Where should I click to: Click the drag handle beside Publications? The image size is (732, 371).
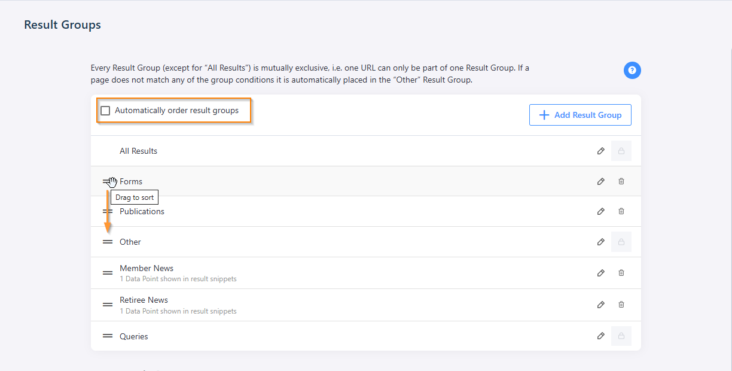108,211
